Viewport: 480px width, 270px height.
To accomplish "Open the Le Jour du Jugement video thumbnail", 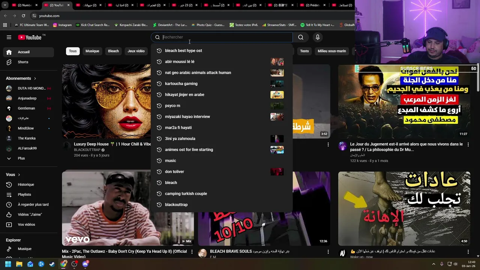I will pyautogui.click(x=404, y=101).
